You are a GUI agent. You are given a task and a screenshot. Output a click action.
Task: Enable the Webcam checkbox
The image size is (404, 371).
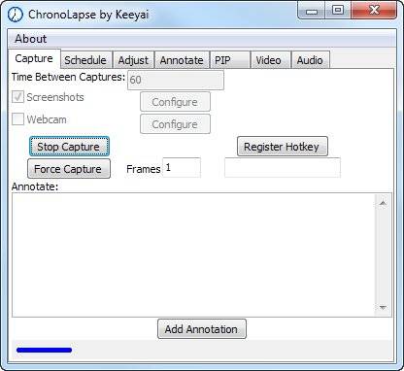[x=17, y=118]
